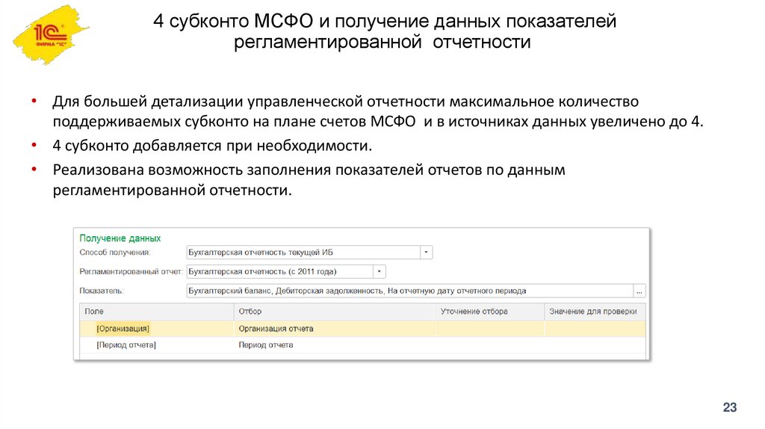Image resolution: width=765 pixels, height=429 pixels.
Task: Click the Способ получения label
Action: tap(115, 253)
